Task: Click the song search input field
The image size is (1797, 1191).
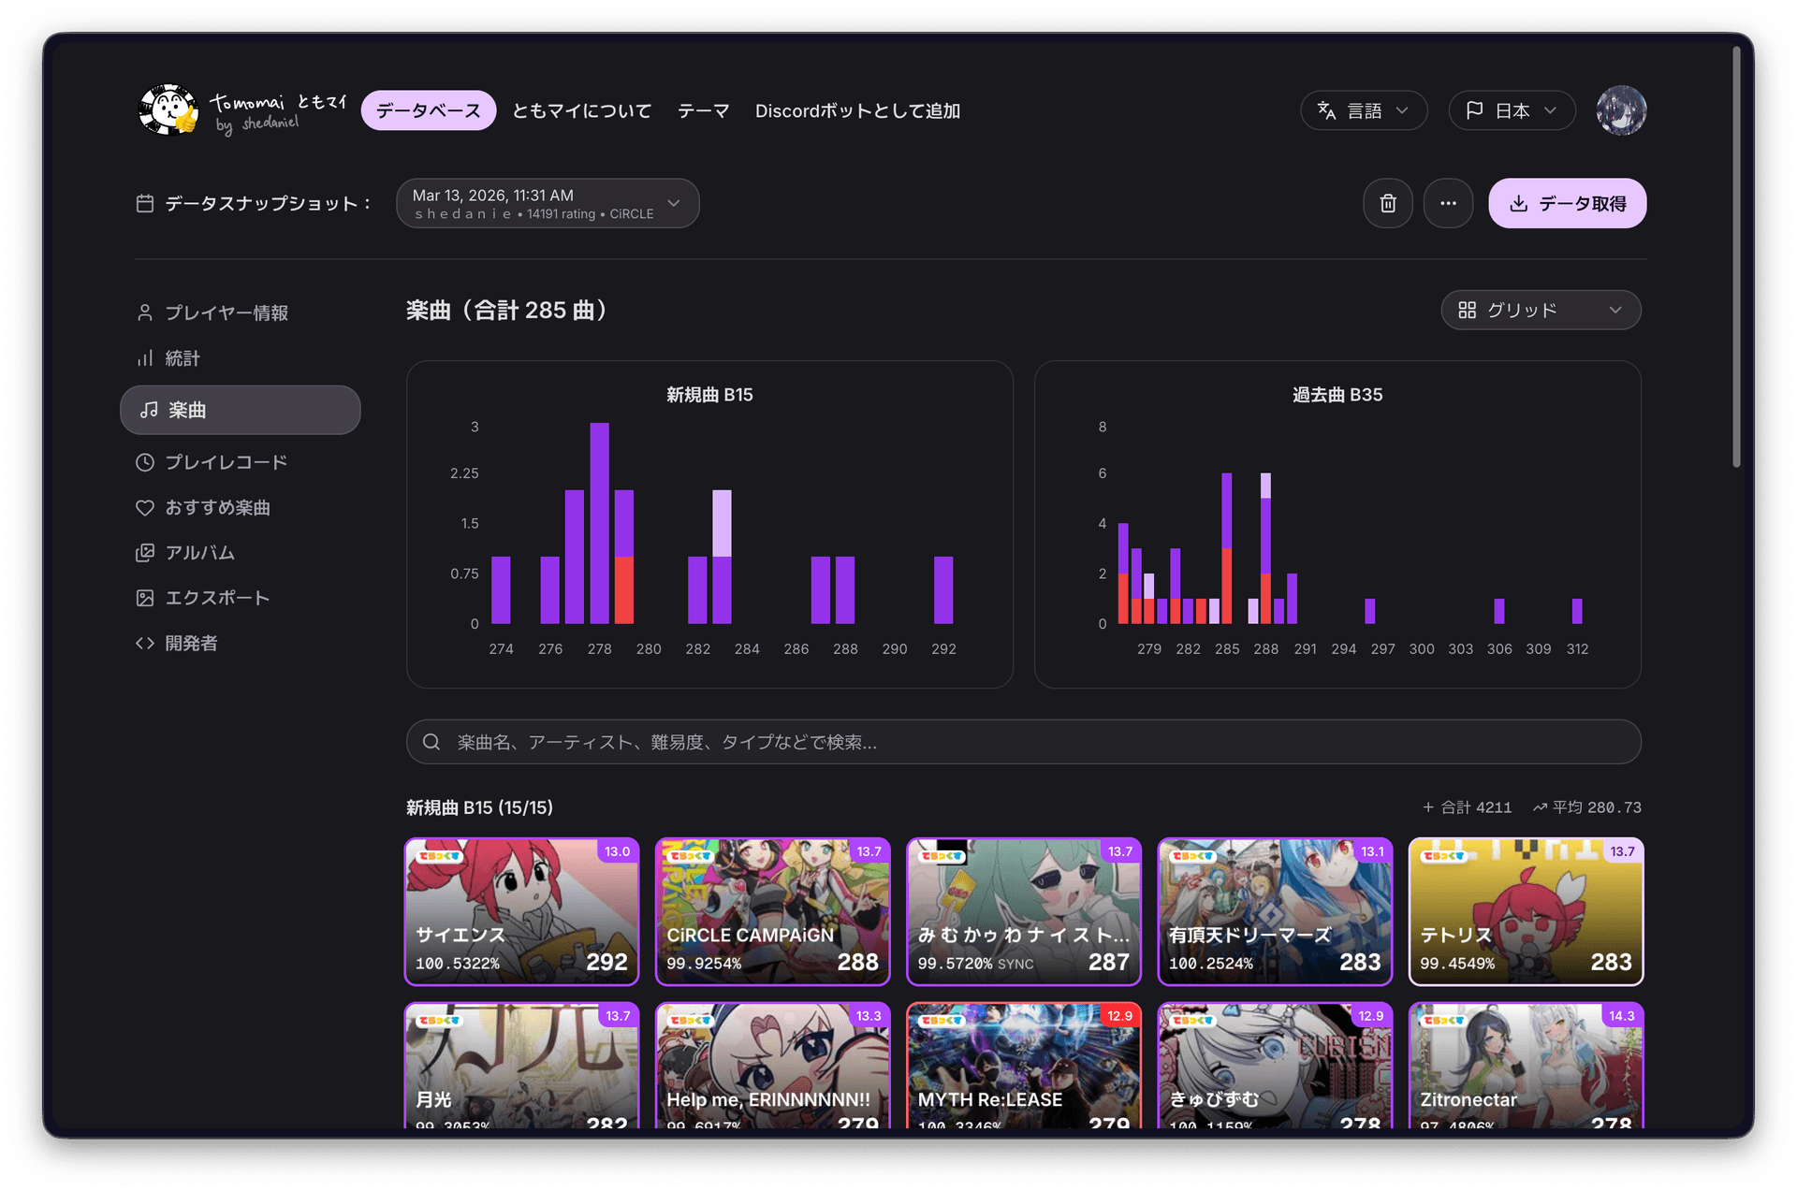Action: point(1023,742)
